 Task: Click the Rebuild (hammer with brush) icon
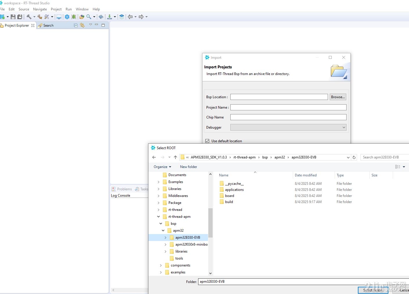[x=40, y=17]
